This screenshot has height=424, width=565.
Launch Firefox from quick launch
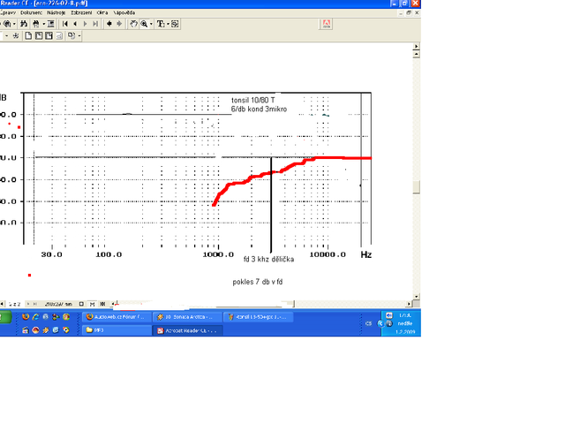click(x=26, y=317)
